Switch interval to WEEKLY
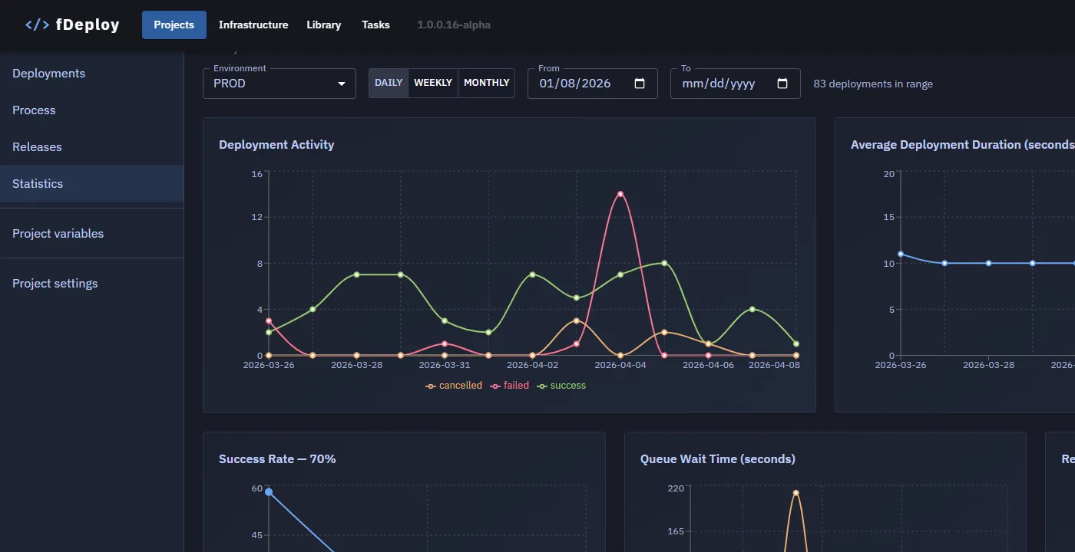1075x552 pixels. tap(433, 83)
